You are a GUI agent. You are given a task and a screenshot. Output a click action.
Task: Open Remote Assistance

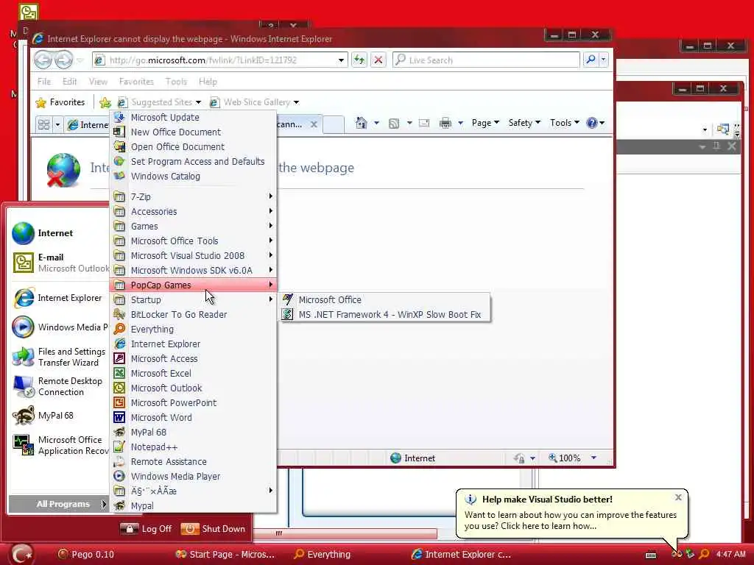193,462
